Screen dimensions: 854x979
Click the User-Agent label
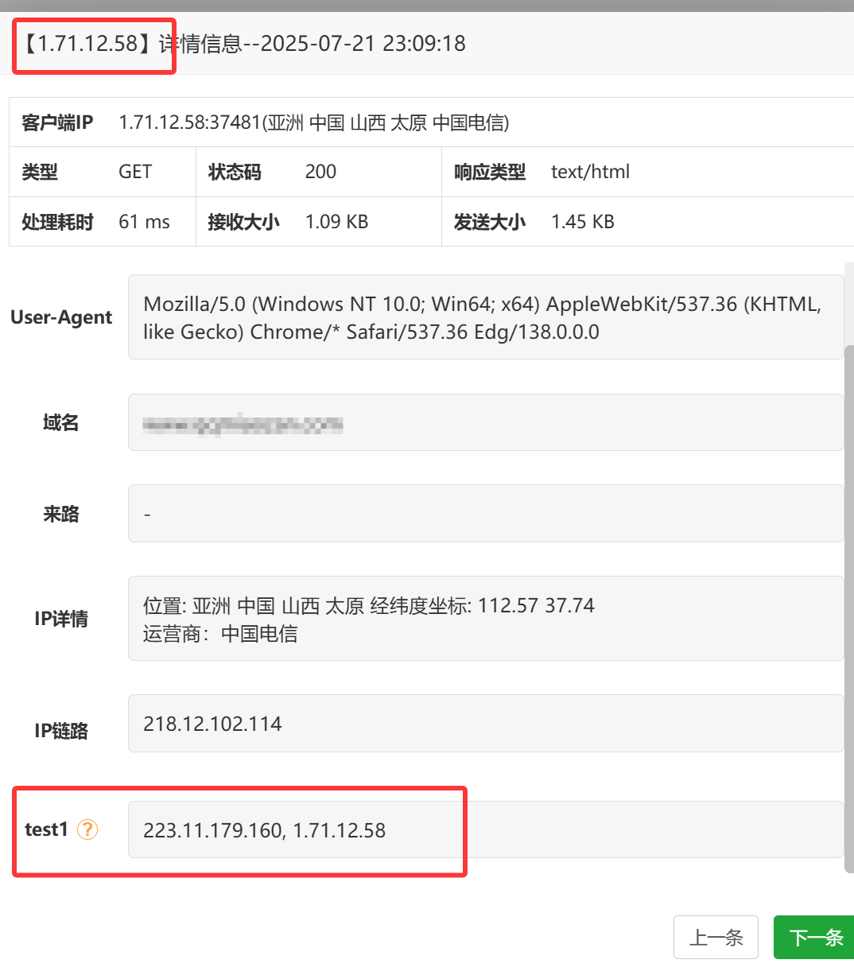click(61, 317)
